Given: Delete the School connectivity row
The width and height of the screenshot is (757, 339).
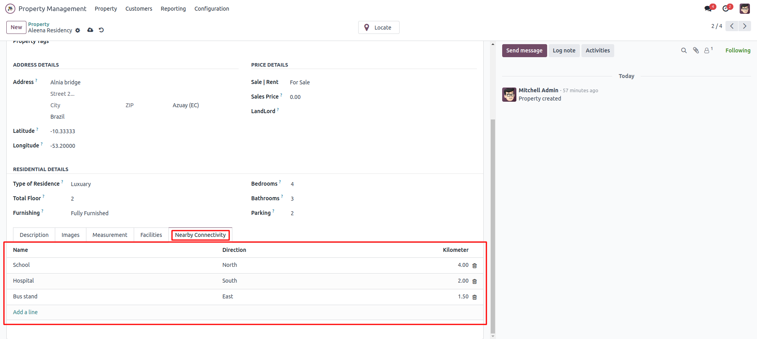Looking at the screenshot, I should (475, 266).
